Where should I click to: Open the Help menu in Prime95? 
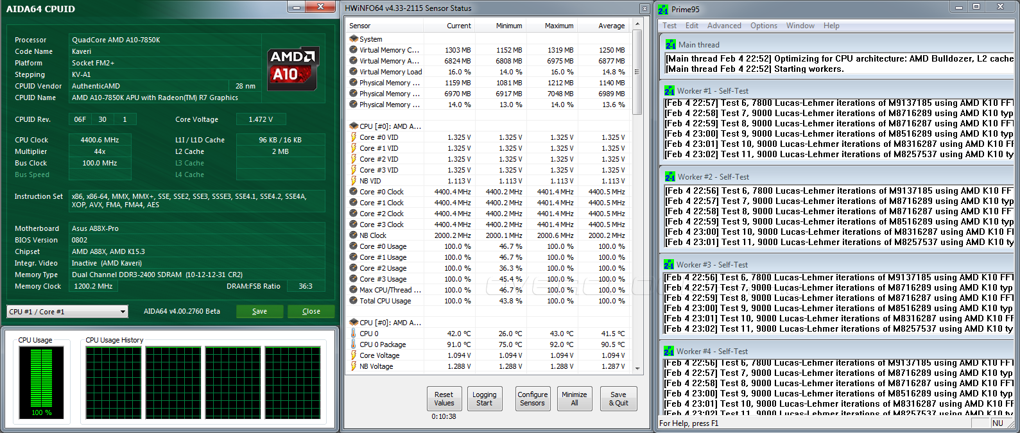click(831, 26)
